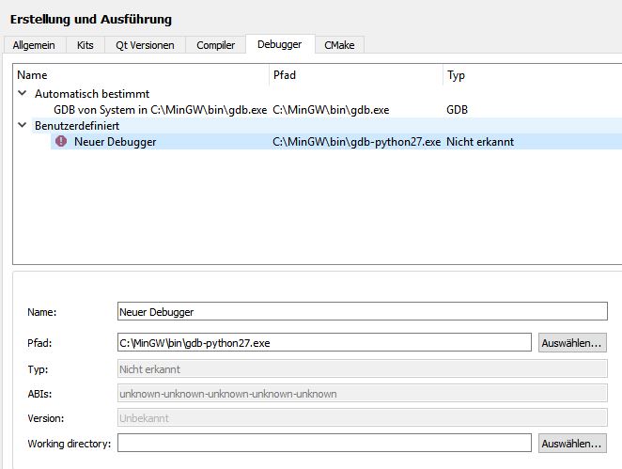The height and width of the screenshot is (469, 622).
Task: Focus the Working directory input field
Action: tap(324, 443)
